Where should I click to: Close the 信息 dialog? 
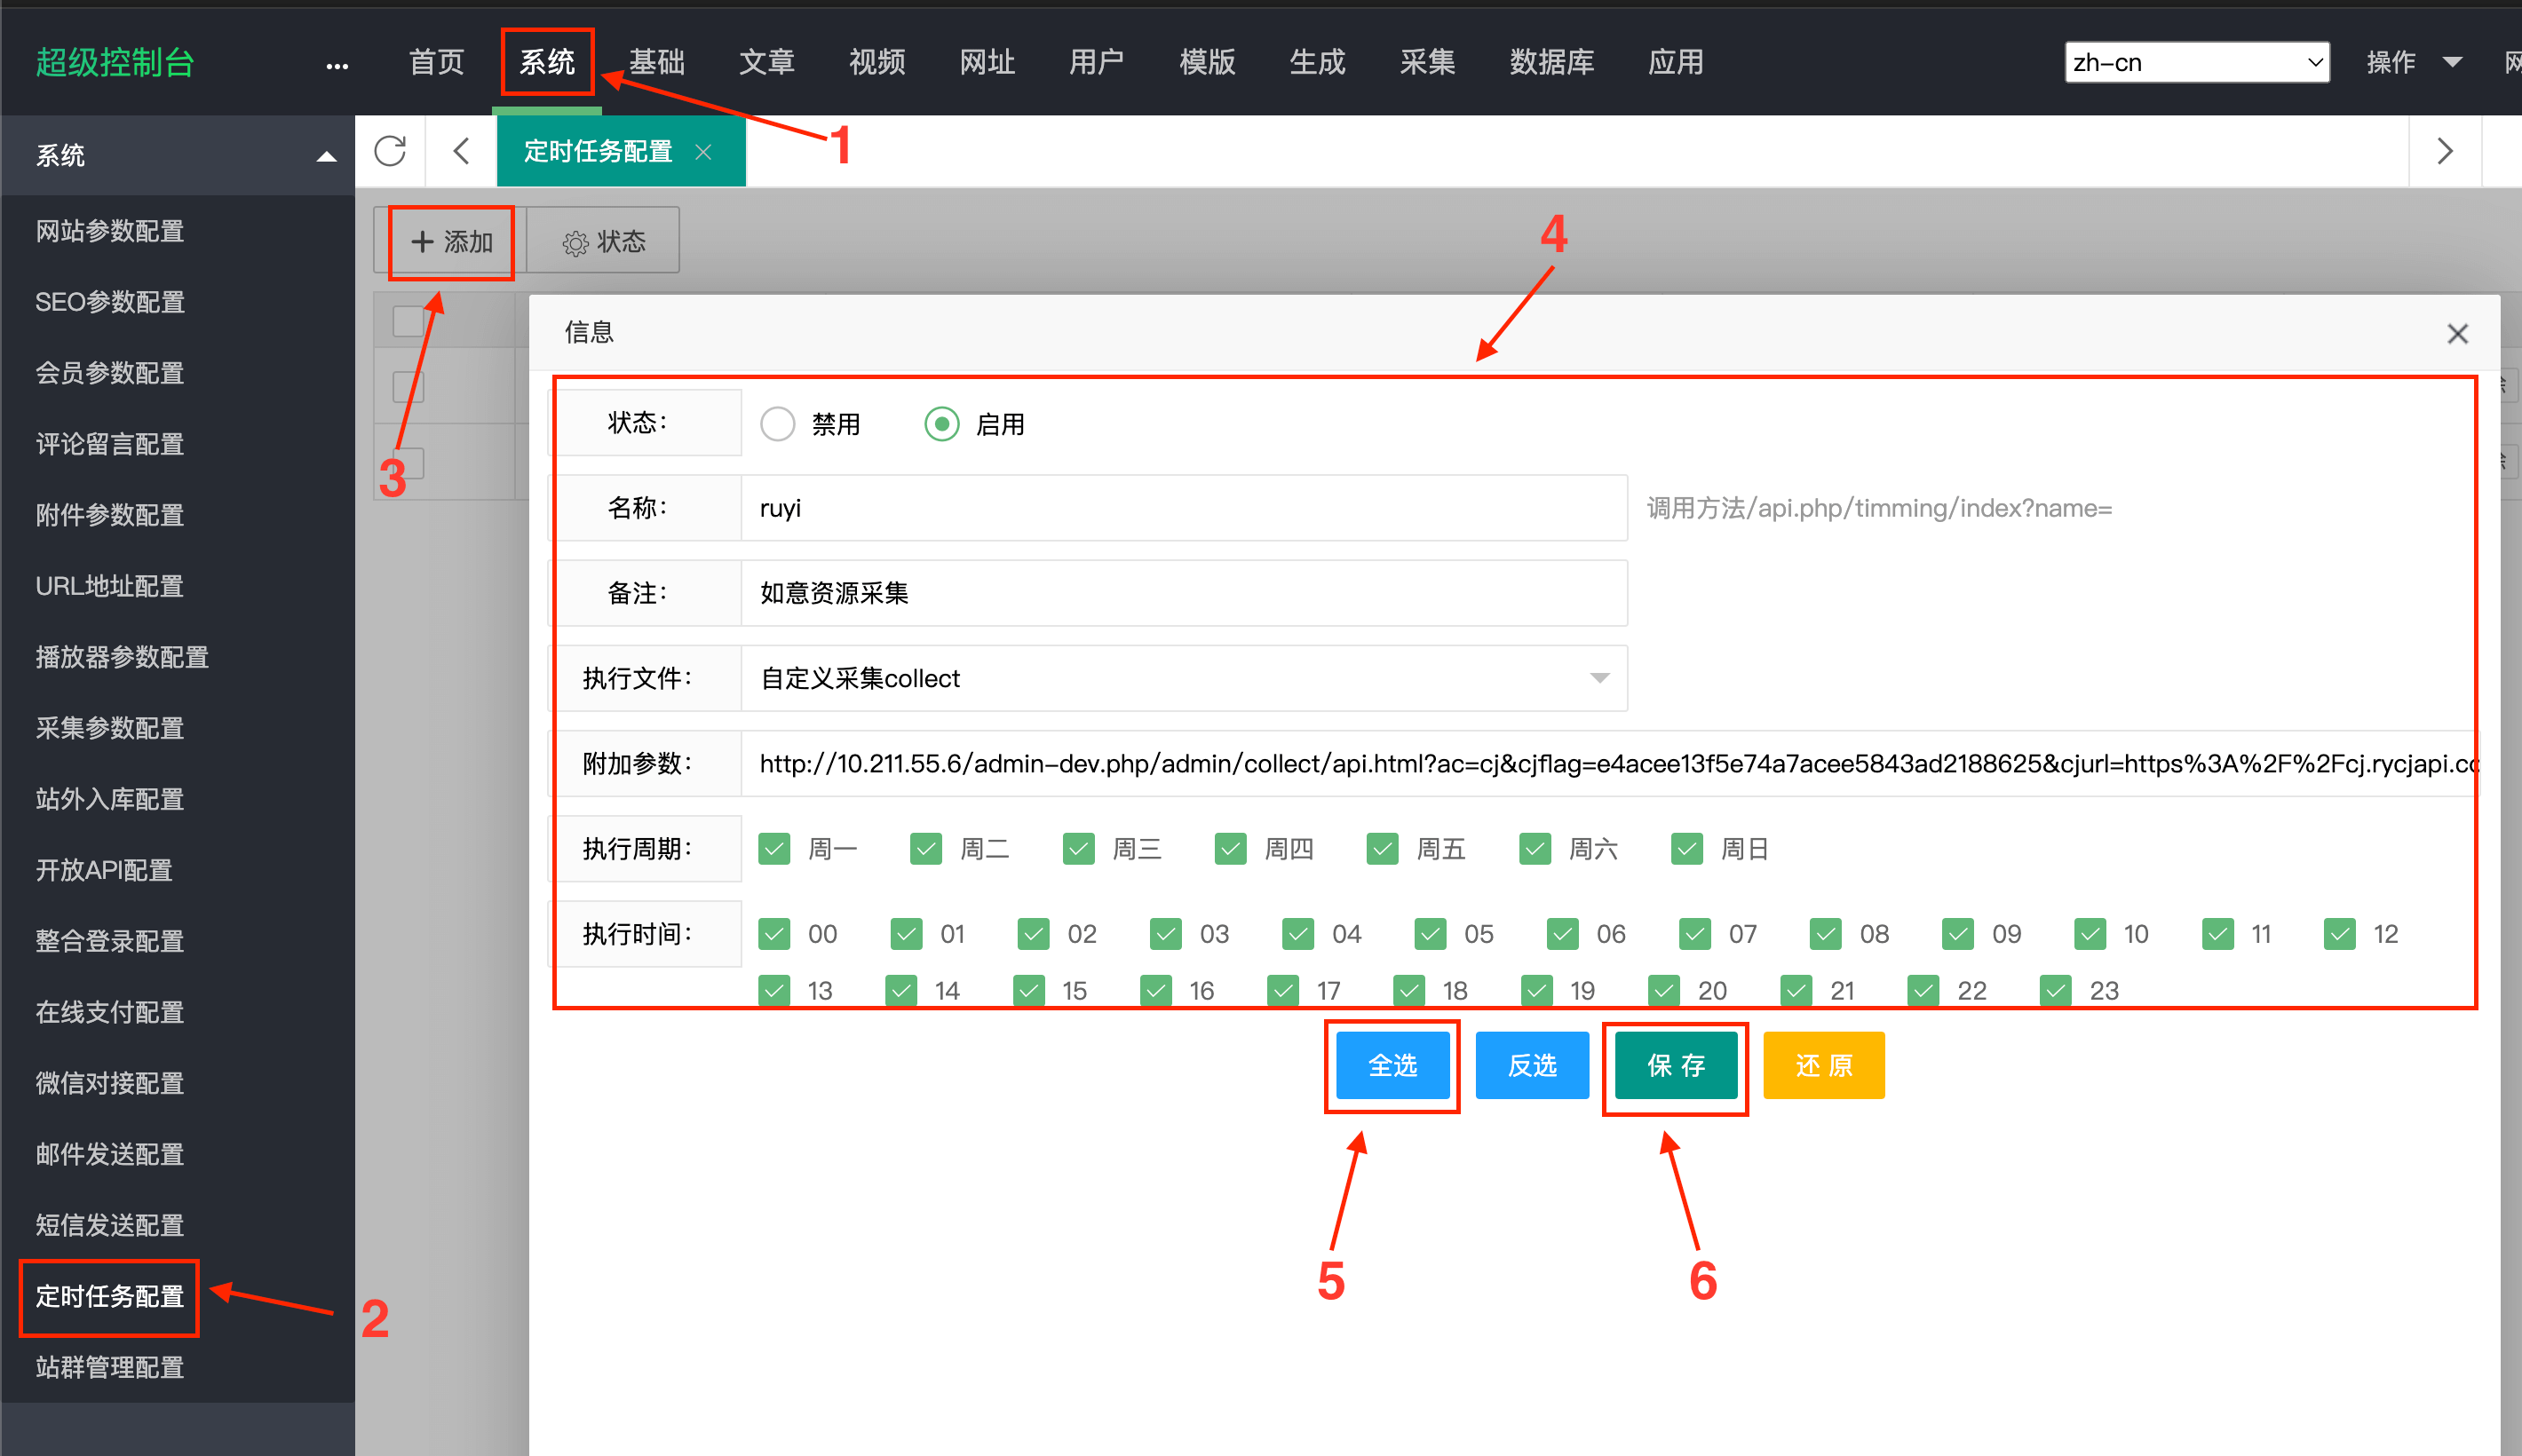(x=2457, y=334)
